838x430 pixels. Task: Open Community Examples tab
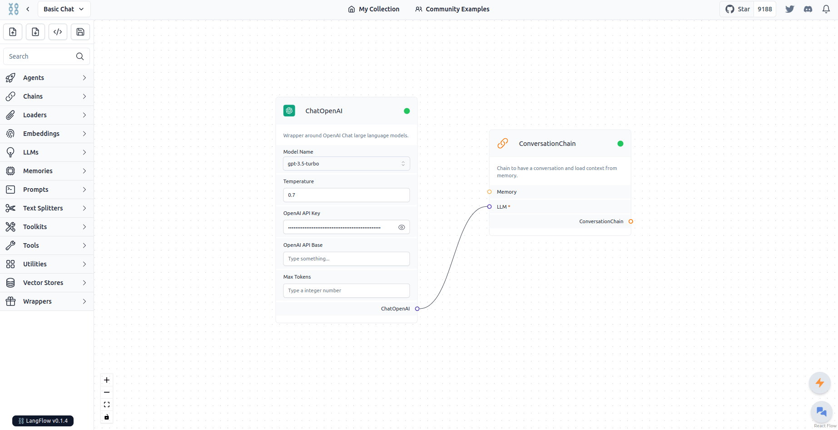click(x=452, y=9)
